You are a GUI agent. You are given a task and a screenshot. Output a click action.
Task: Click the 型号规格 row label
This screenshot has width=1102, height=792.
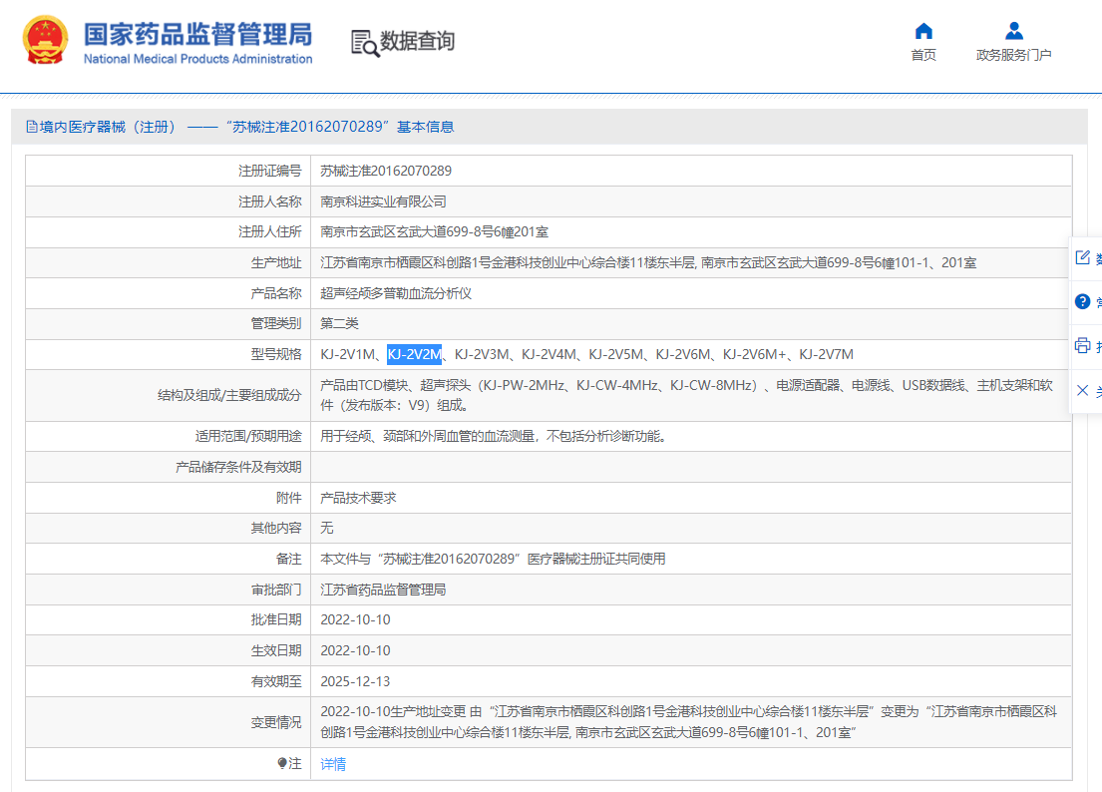pos(276,354)
